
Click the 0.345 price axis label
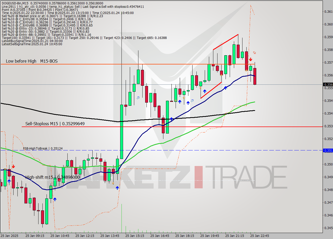pyautogui.click(x=328, y=228)
